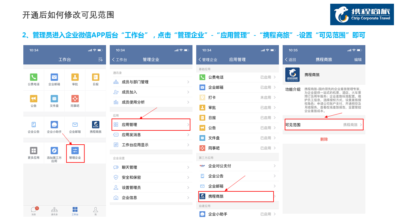Screen dimensions: 398x224
Task: Open 文件盘 icon on the 工作台 screen
Action: (54, 99)
